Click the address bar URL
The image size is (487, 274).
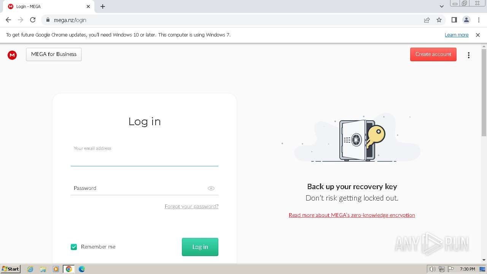70,20
